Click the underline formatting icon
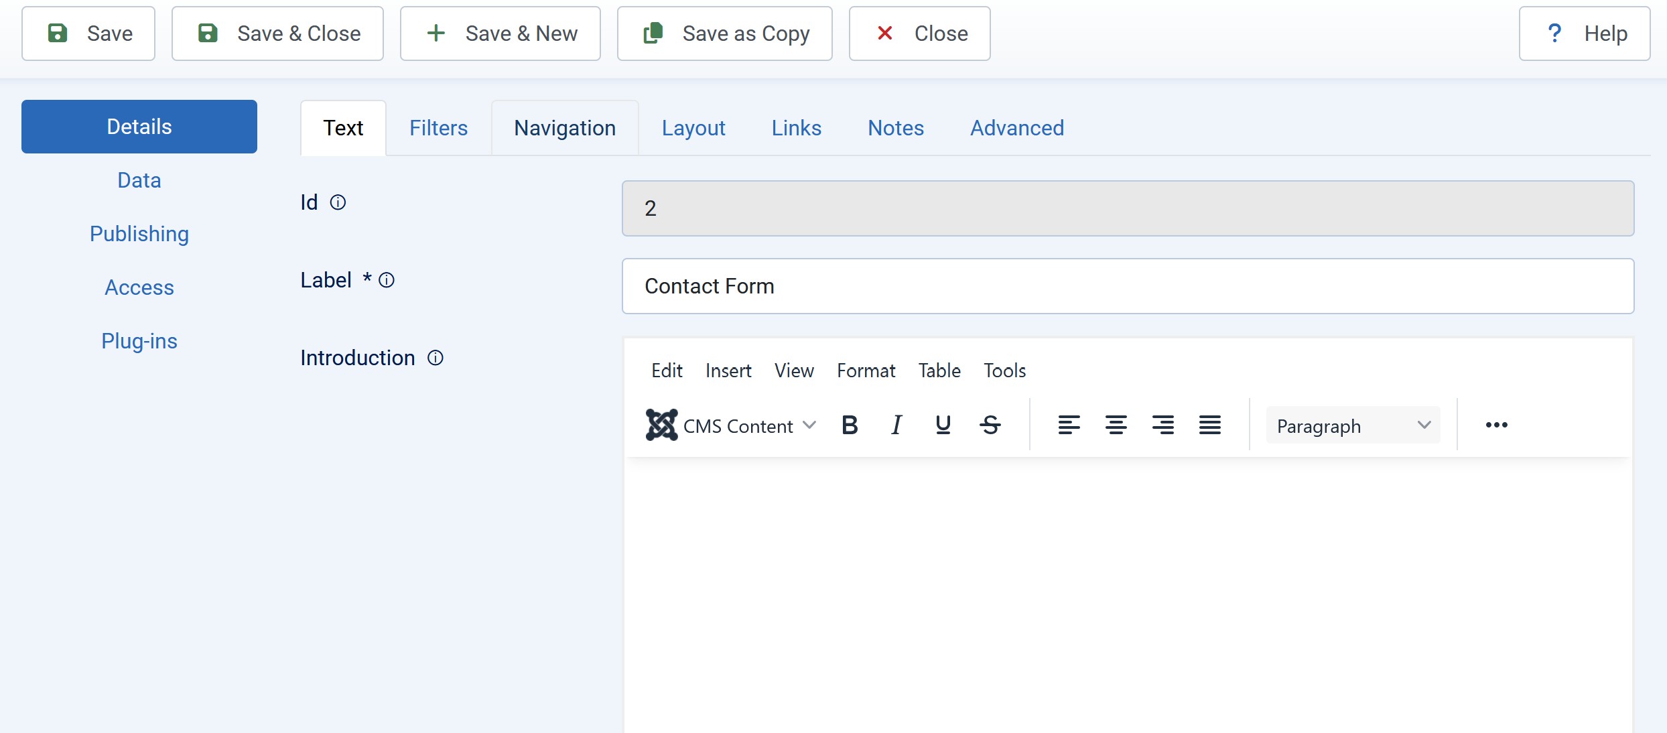 click(943, 425)
